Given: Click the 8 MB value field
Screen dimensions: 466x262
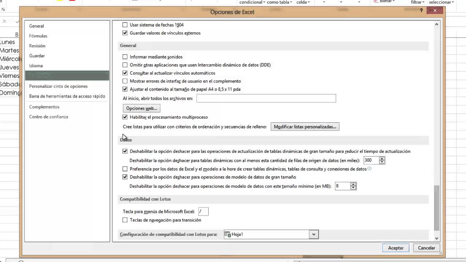Looking at the screenshot, I should click(343, 186).
